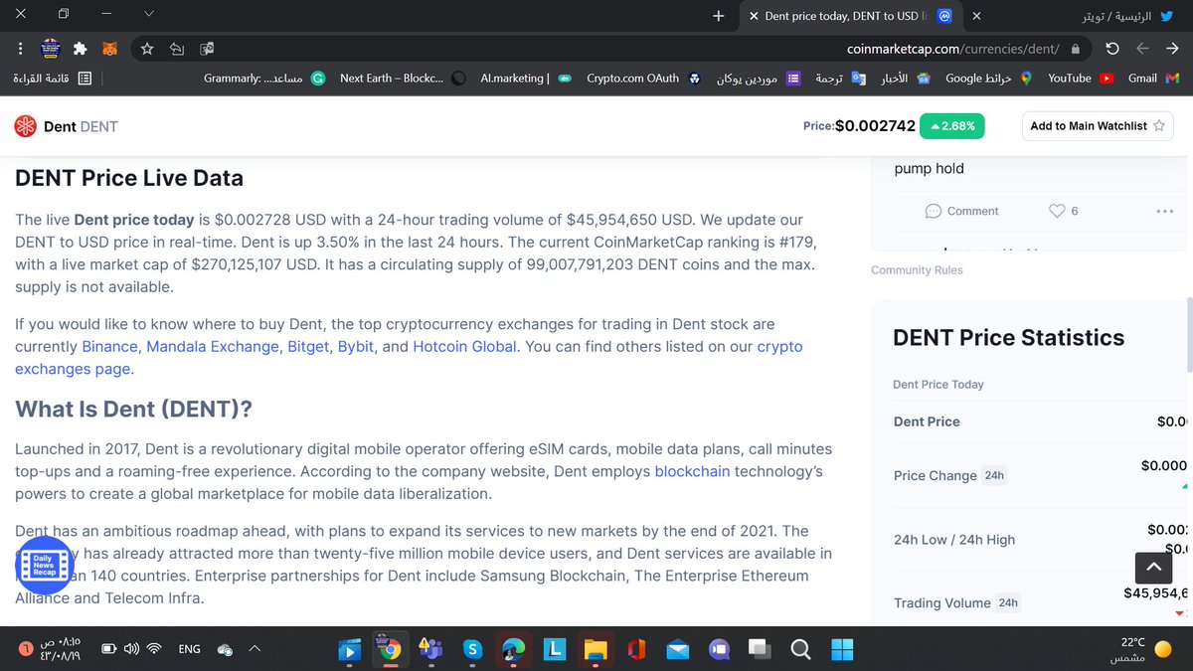Open Google Maps bookmark
This screenshot has height=671, width=1193.
tap(988, 78)
